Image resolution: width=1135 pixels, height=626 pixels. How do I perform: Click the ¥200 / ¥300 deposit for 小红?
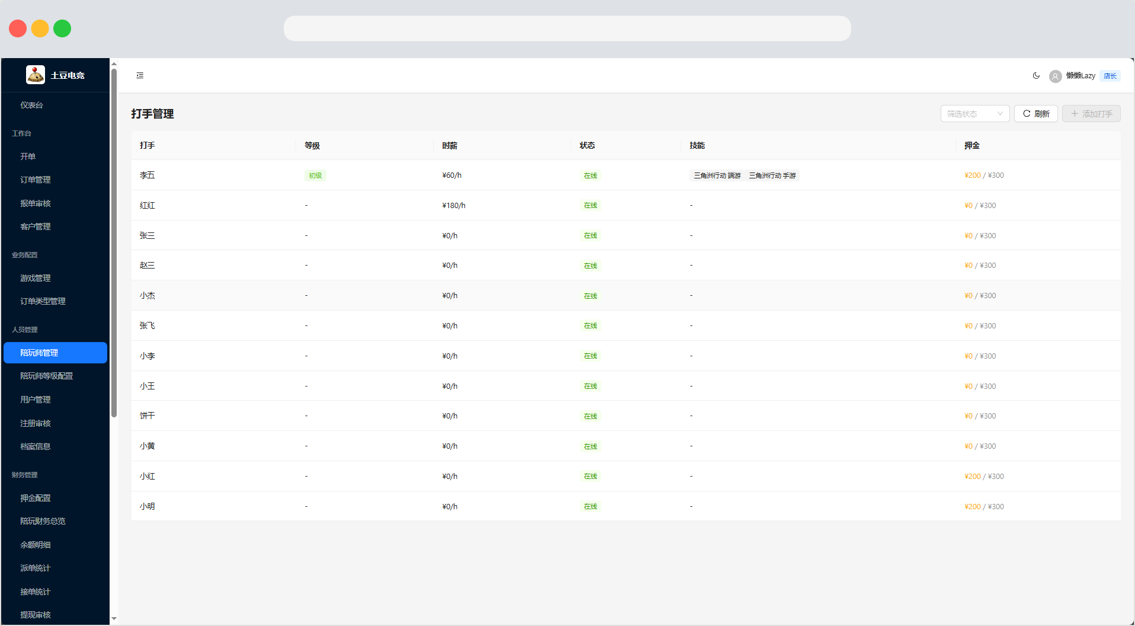[984, 477]
